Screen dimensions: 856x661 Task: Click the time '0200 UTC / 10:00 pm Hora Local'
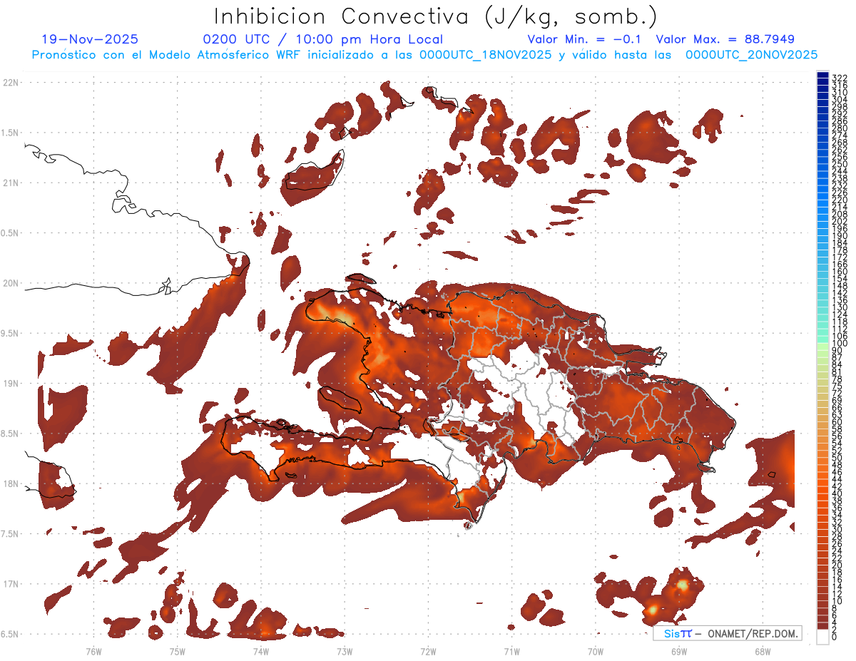(x=323, y=40)
